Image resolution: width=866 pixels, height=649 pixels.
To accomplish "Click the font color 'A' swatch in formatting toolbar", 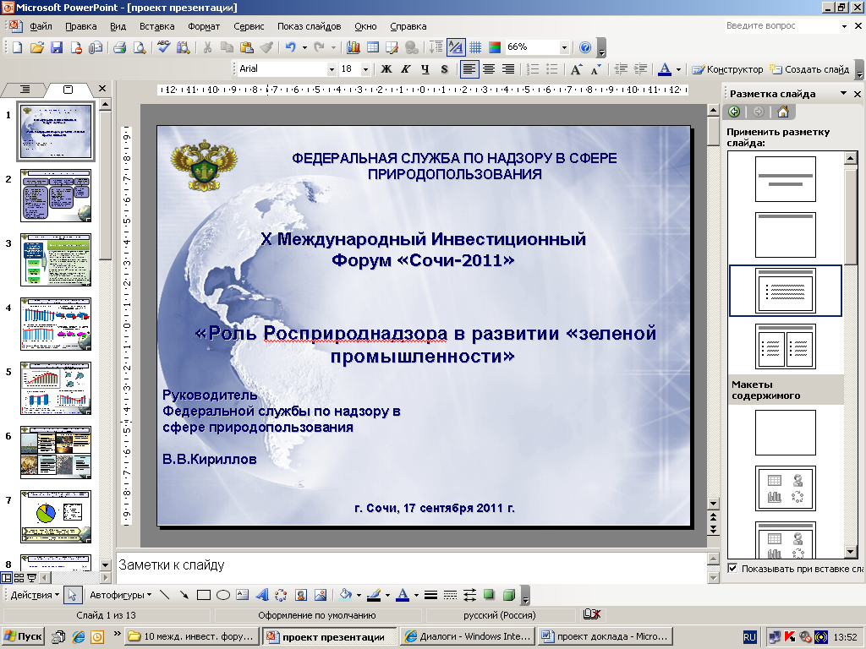I will 664,69.
